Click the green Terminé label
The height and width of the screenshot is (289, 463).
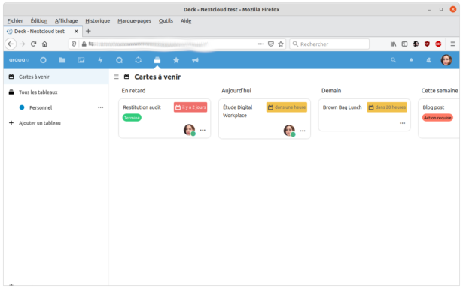(x=132, y=118)
